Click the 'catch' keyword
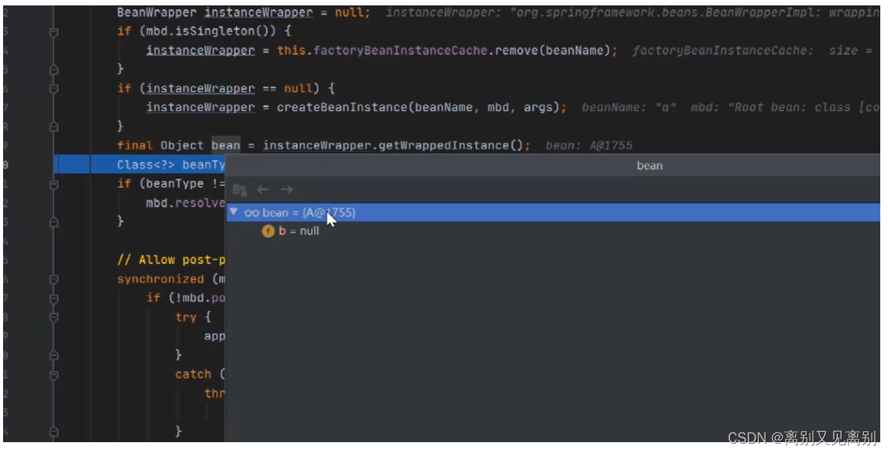Viewport: 888px width, 453px height. pyautogui.click(x=193, y=374)
